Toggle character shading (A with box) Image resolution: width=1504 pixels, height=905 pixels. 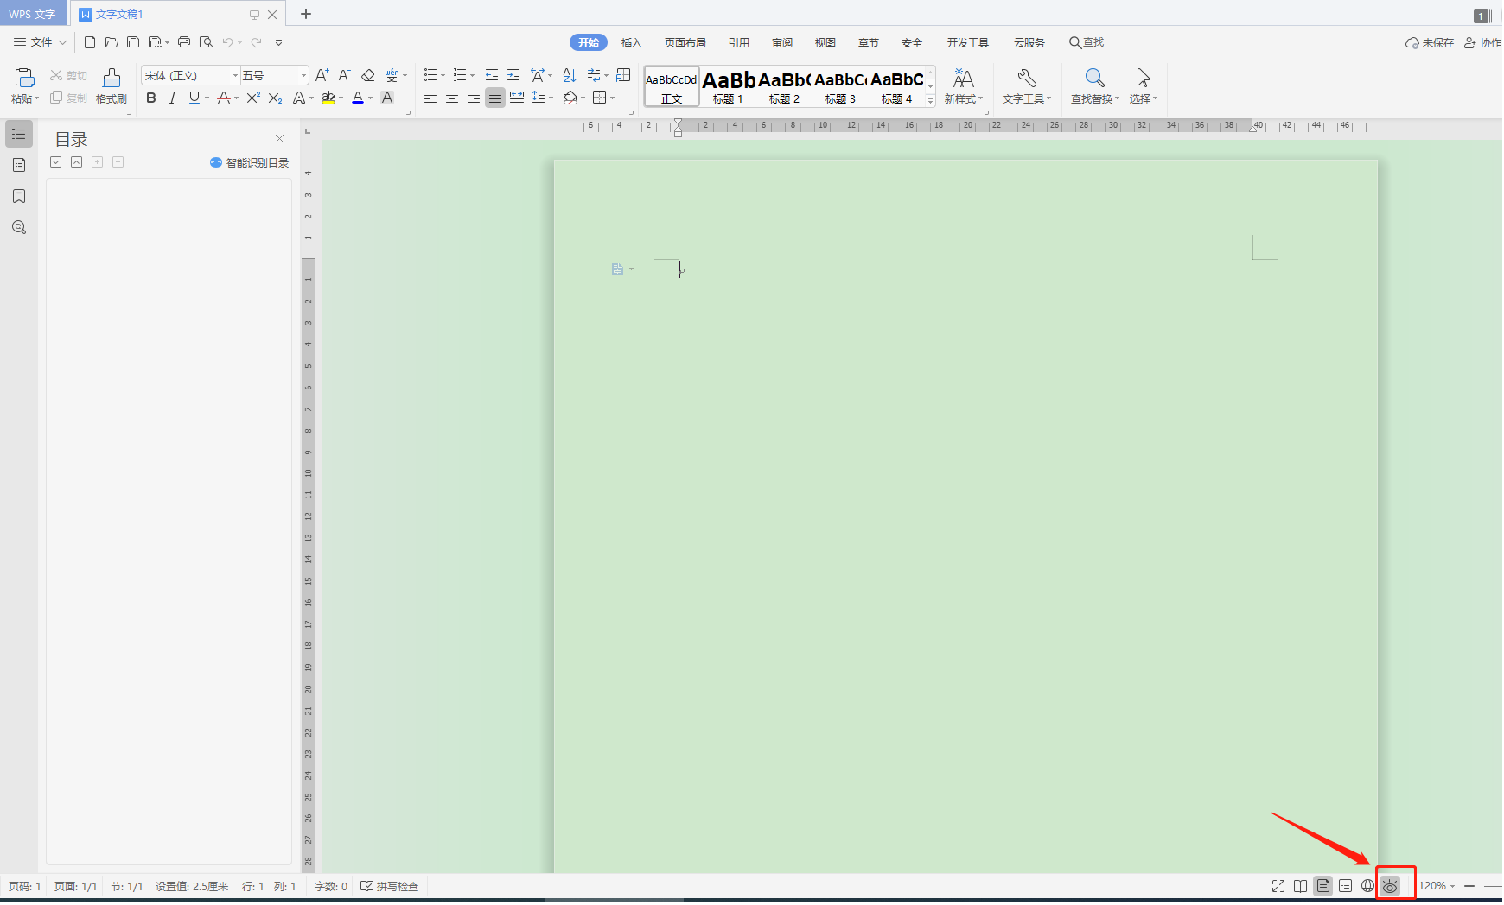point(387,98)
